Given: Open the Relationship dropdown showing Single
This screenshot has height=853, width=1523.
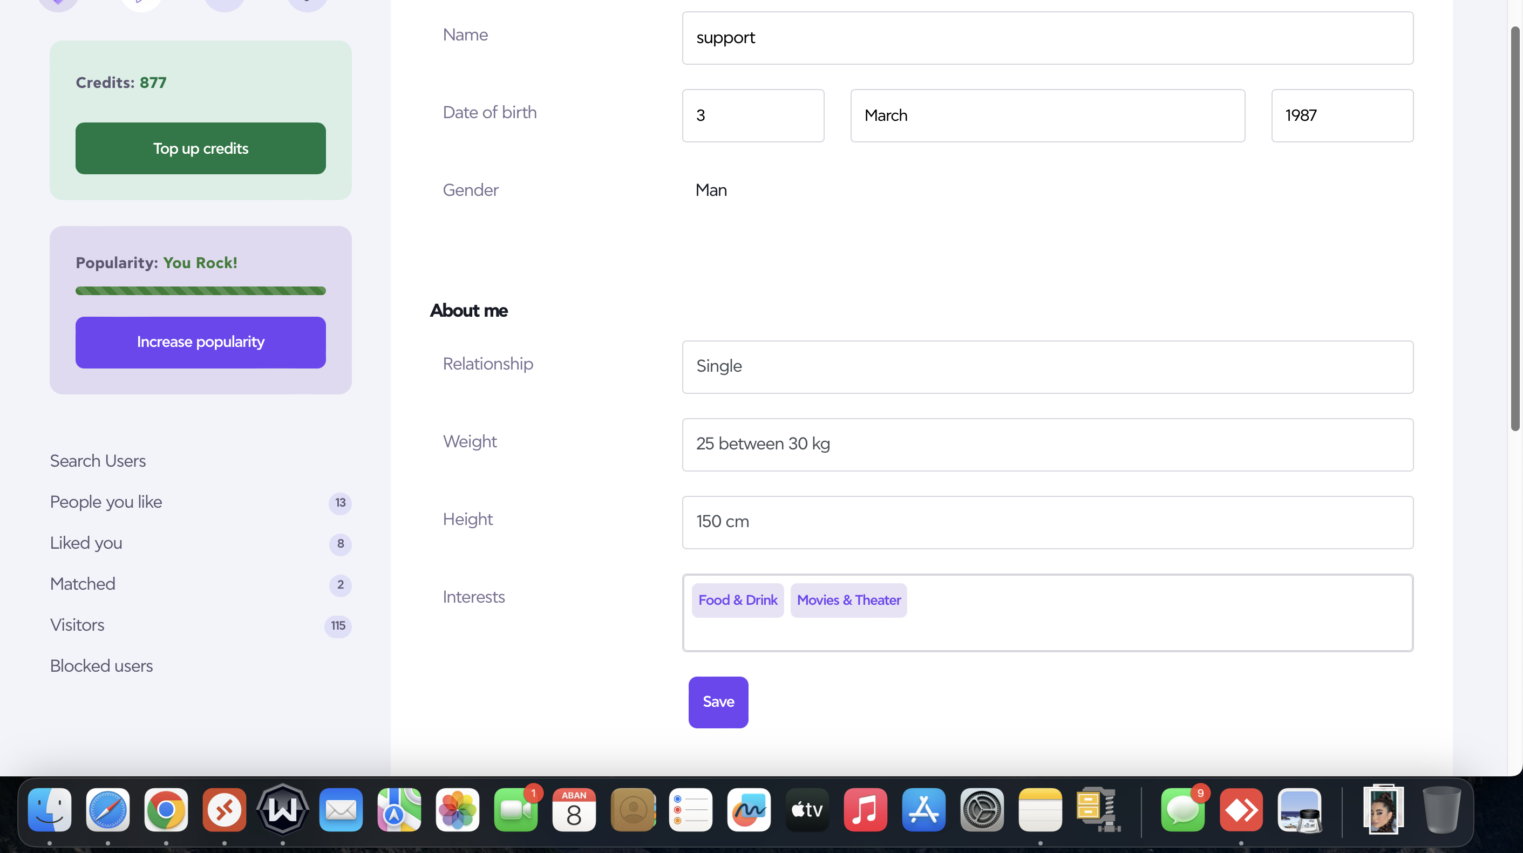Looking at the screenshot, I should coord(1047,366).
